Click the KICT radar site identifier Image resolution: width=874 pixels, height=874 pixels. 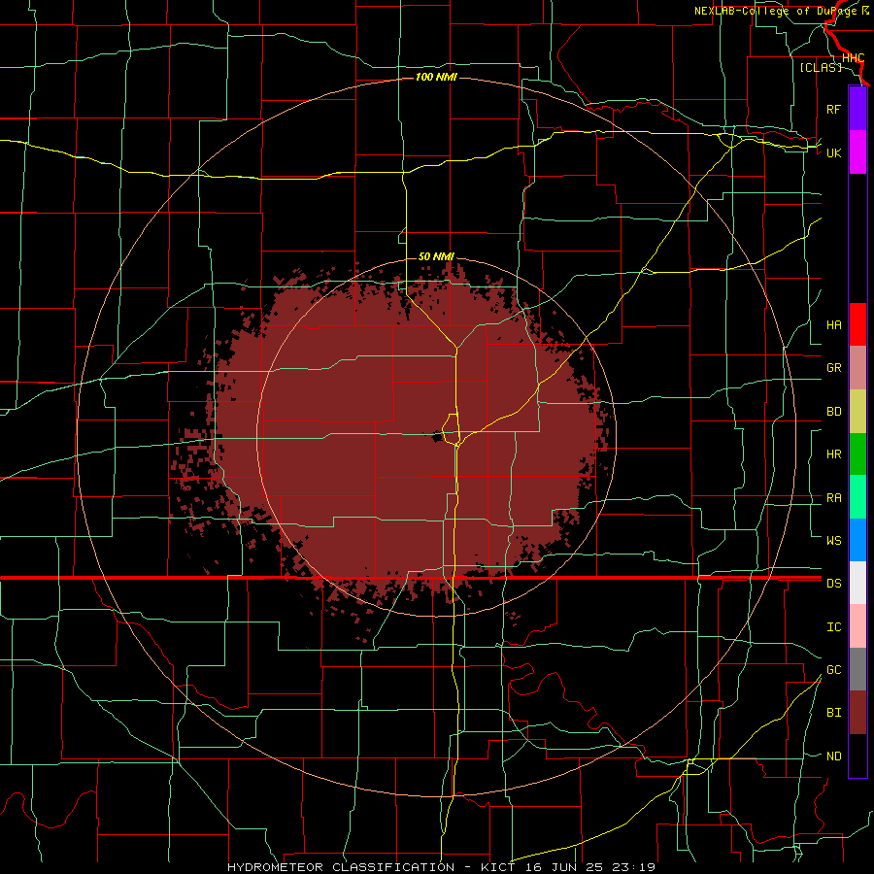pyautogui.click(x=499, y=867)
